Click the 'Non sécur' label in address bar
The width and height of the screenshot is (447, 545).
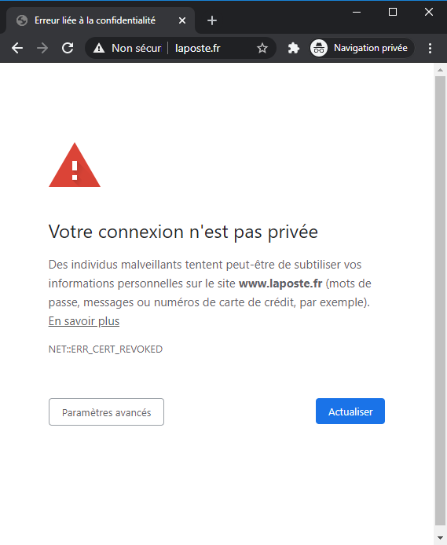tap(136, 48)
